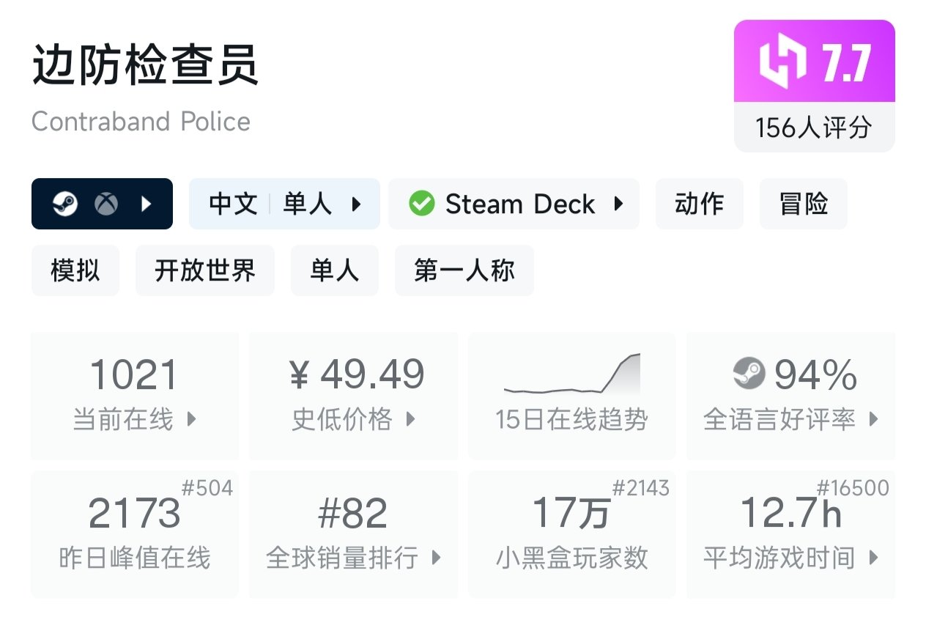Click the Xbox platform icon

coord(106,204)
